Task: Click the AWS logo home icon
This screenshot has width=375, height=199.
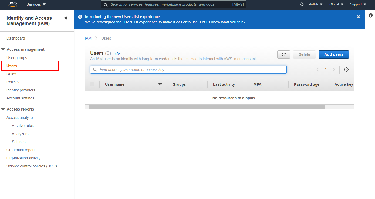Action: (x=13, y=4)
